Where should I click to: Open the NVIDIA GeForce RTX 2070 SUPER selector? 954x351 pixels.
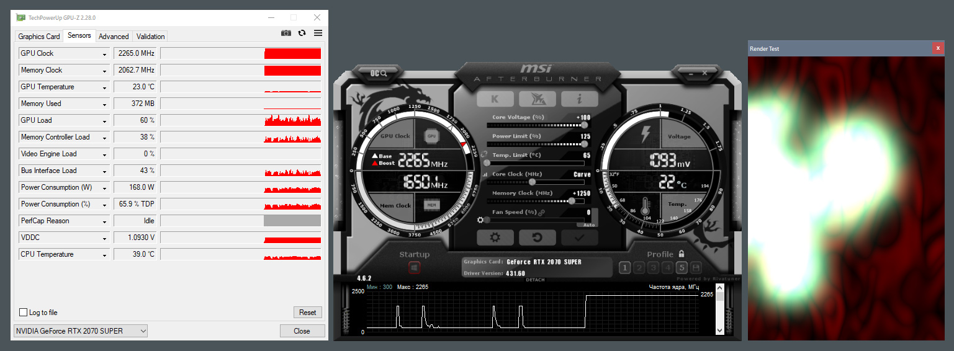(81, 331)
